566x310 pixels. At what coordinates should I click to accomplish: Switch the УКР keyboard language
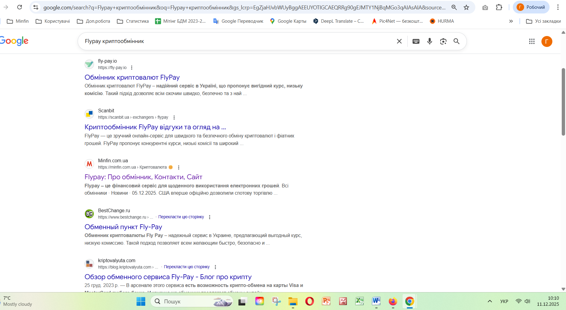click(504, 301)
